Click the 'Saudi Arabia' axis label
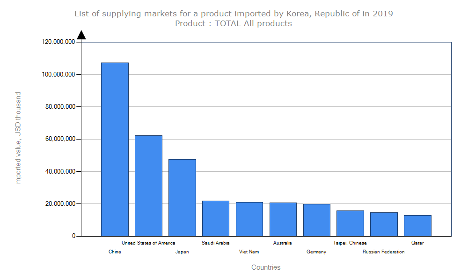Image resolution: width=468 pixels, height=280 pixels. click(x=216, y=243)
